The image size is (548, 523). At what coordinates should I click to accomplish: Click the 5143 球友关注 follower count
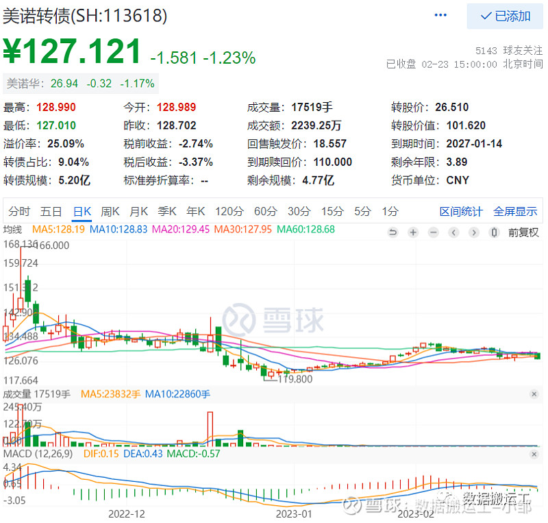509,51
